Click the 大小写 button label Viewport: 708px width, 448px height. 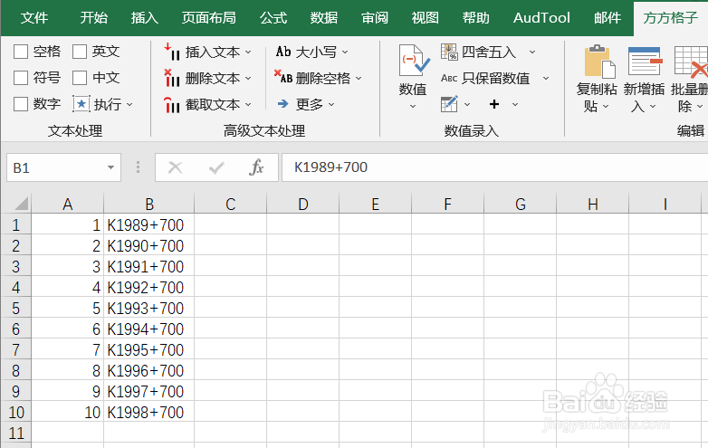(x=316, y=52)
